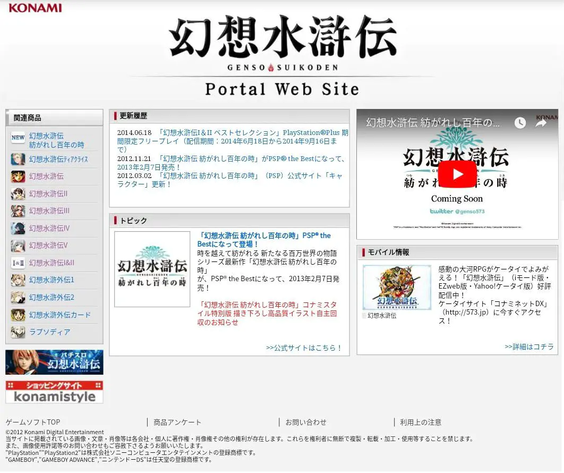
Task: Open the ラプソディア link
Action: pos(49,332)
